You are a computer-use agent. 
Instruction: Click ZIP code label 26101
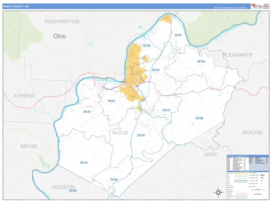click(x=111, y=101)
